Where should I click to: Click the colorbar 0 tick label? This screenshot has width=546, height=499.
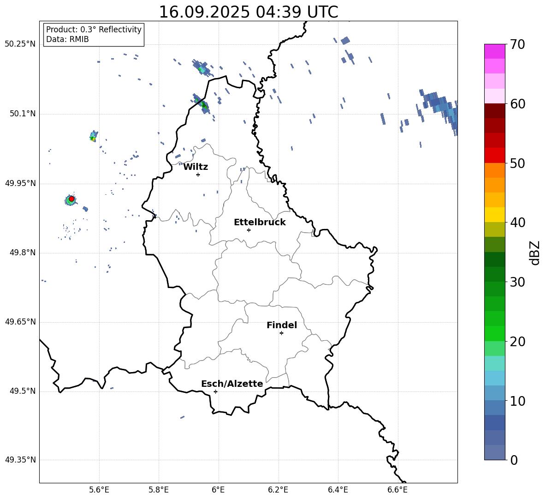(x=514, y=460)
